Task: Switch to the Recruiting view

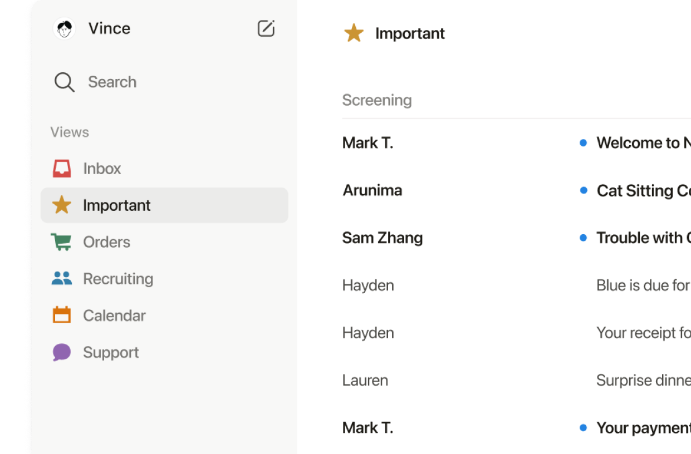Action: point(118,279)
